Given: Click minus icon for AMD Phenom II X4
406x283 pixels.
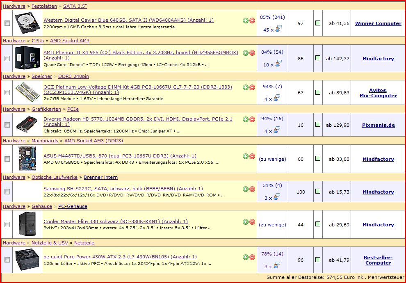Looking at the screenshot, I should 252,53.
